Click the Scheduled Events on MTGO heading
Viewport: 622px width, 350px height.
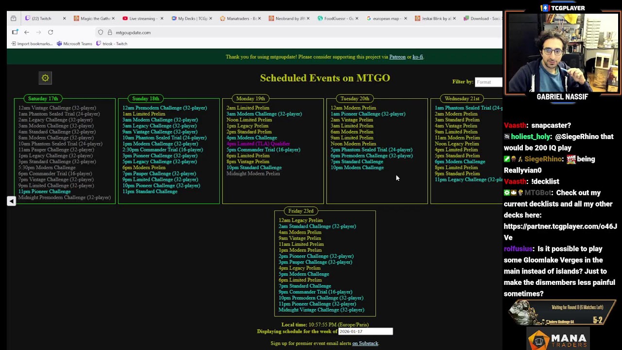pos(325,78)
